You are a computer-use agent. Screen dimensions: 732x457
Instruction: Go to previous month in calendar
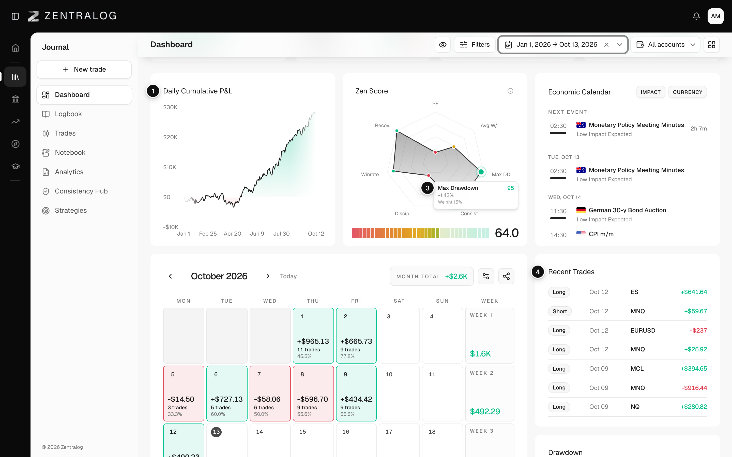click(170, 276)
